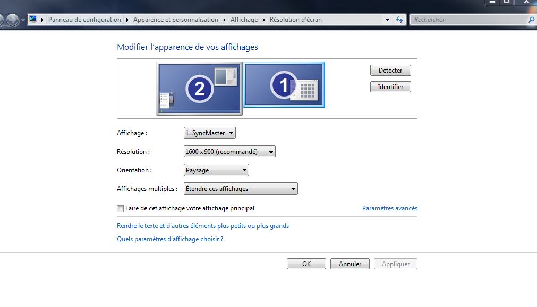Expand the Affichages multiples dropdown
Screen dimensions: 537x307
(x=240, y=189)
